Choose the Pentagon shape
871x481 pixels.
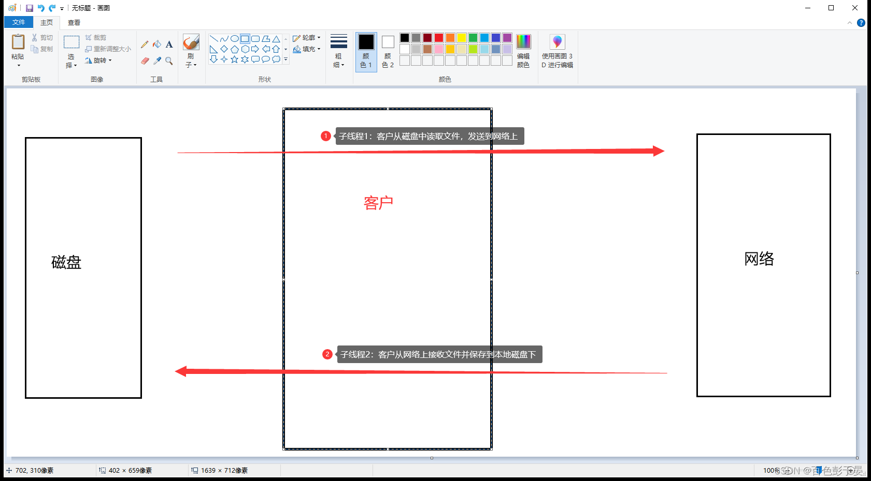[234, 49]
